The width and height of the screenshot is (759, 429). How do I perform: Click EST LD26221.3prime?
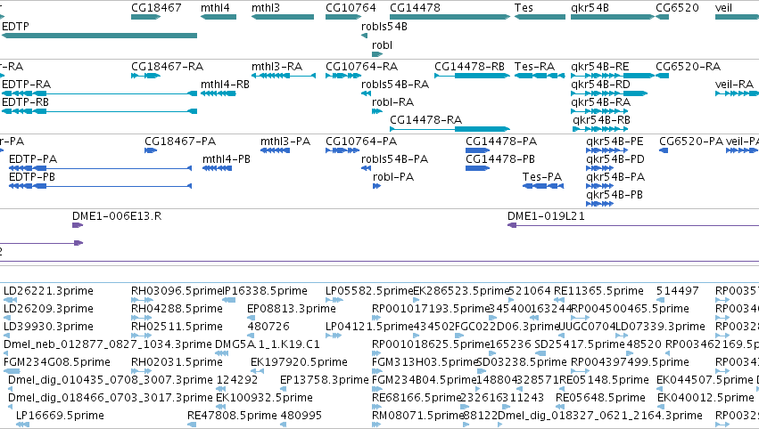pos(48,291)
